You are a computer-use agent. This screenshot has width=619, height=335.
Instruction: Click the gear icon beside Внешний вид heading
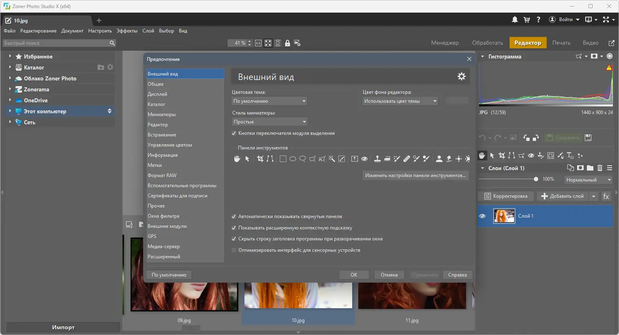[461, 76]
